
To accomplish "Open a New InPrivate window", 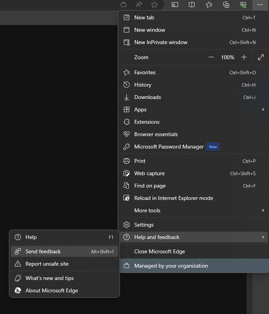I will coord(161,42).
